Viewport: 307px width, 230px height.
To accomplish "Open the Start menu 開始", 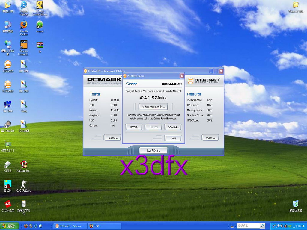I will click(x=9, y=226).
